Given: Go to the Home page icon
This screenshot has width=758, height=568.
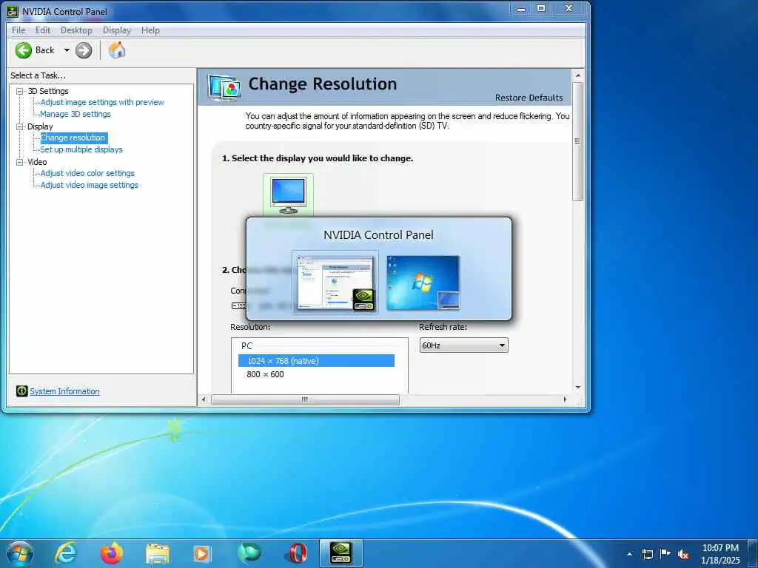Looking at the screenshot, I should (117, 50).
